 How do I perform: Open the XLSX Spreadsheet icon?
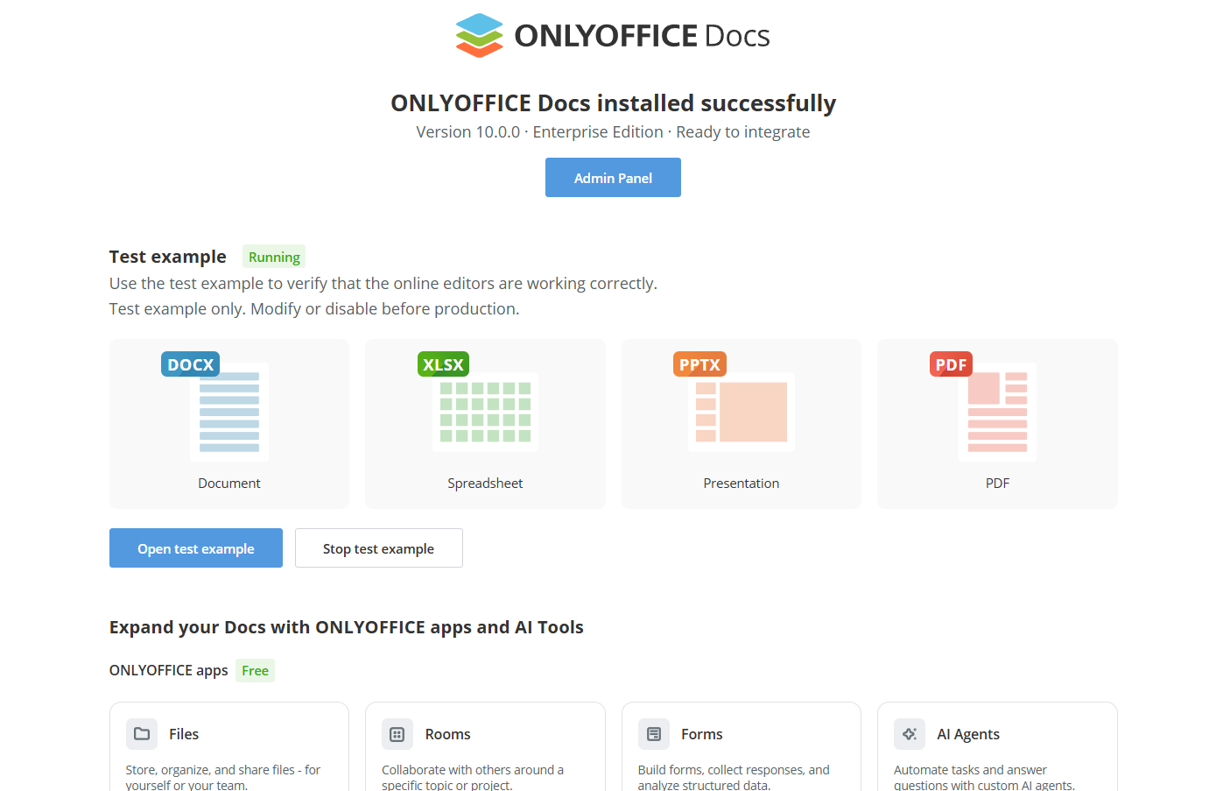click(x=478, y=402)
